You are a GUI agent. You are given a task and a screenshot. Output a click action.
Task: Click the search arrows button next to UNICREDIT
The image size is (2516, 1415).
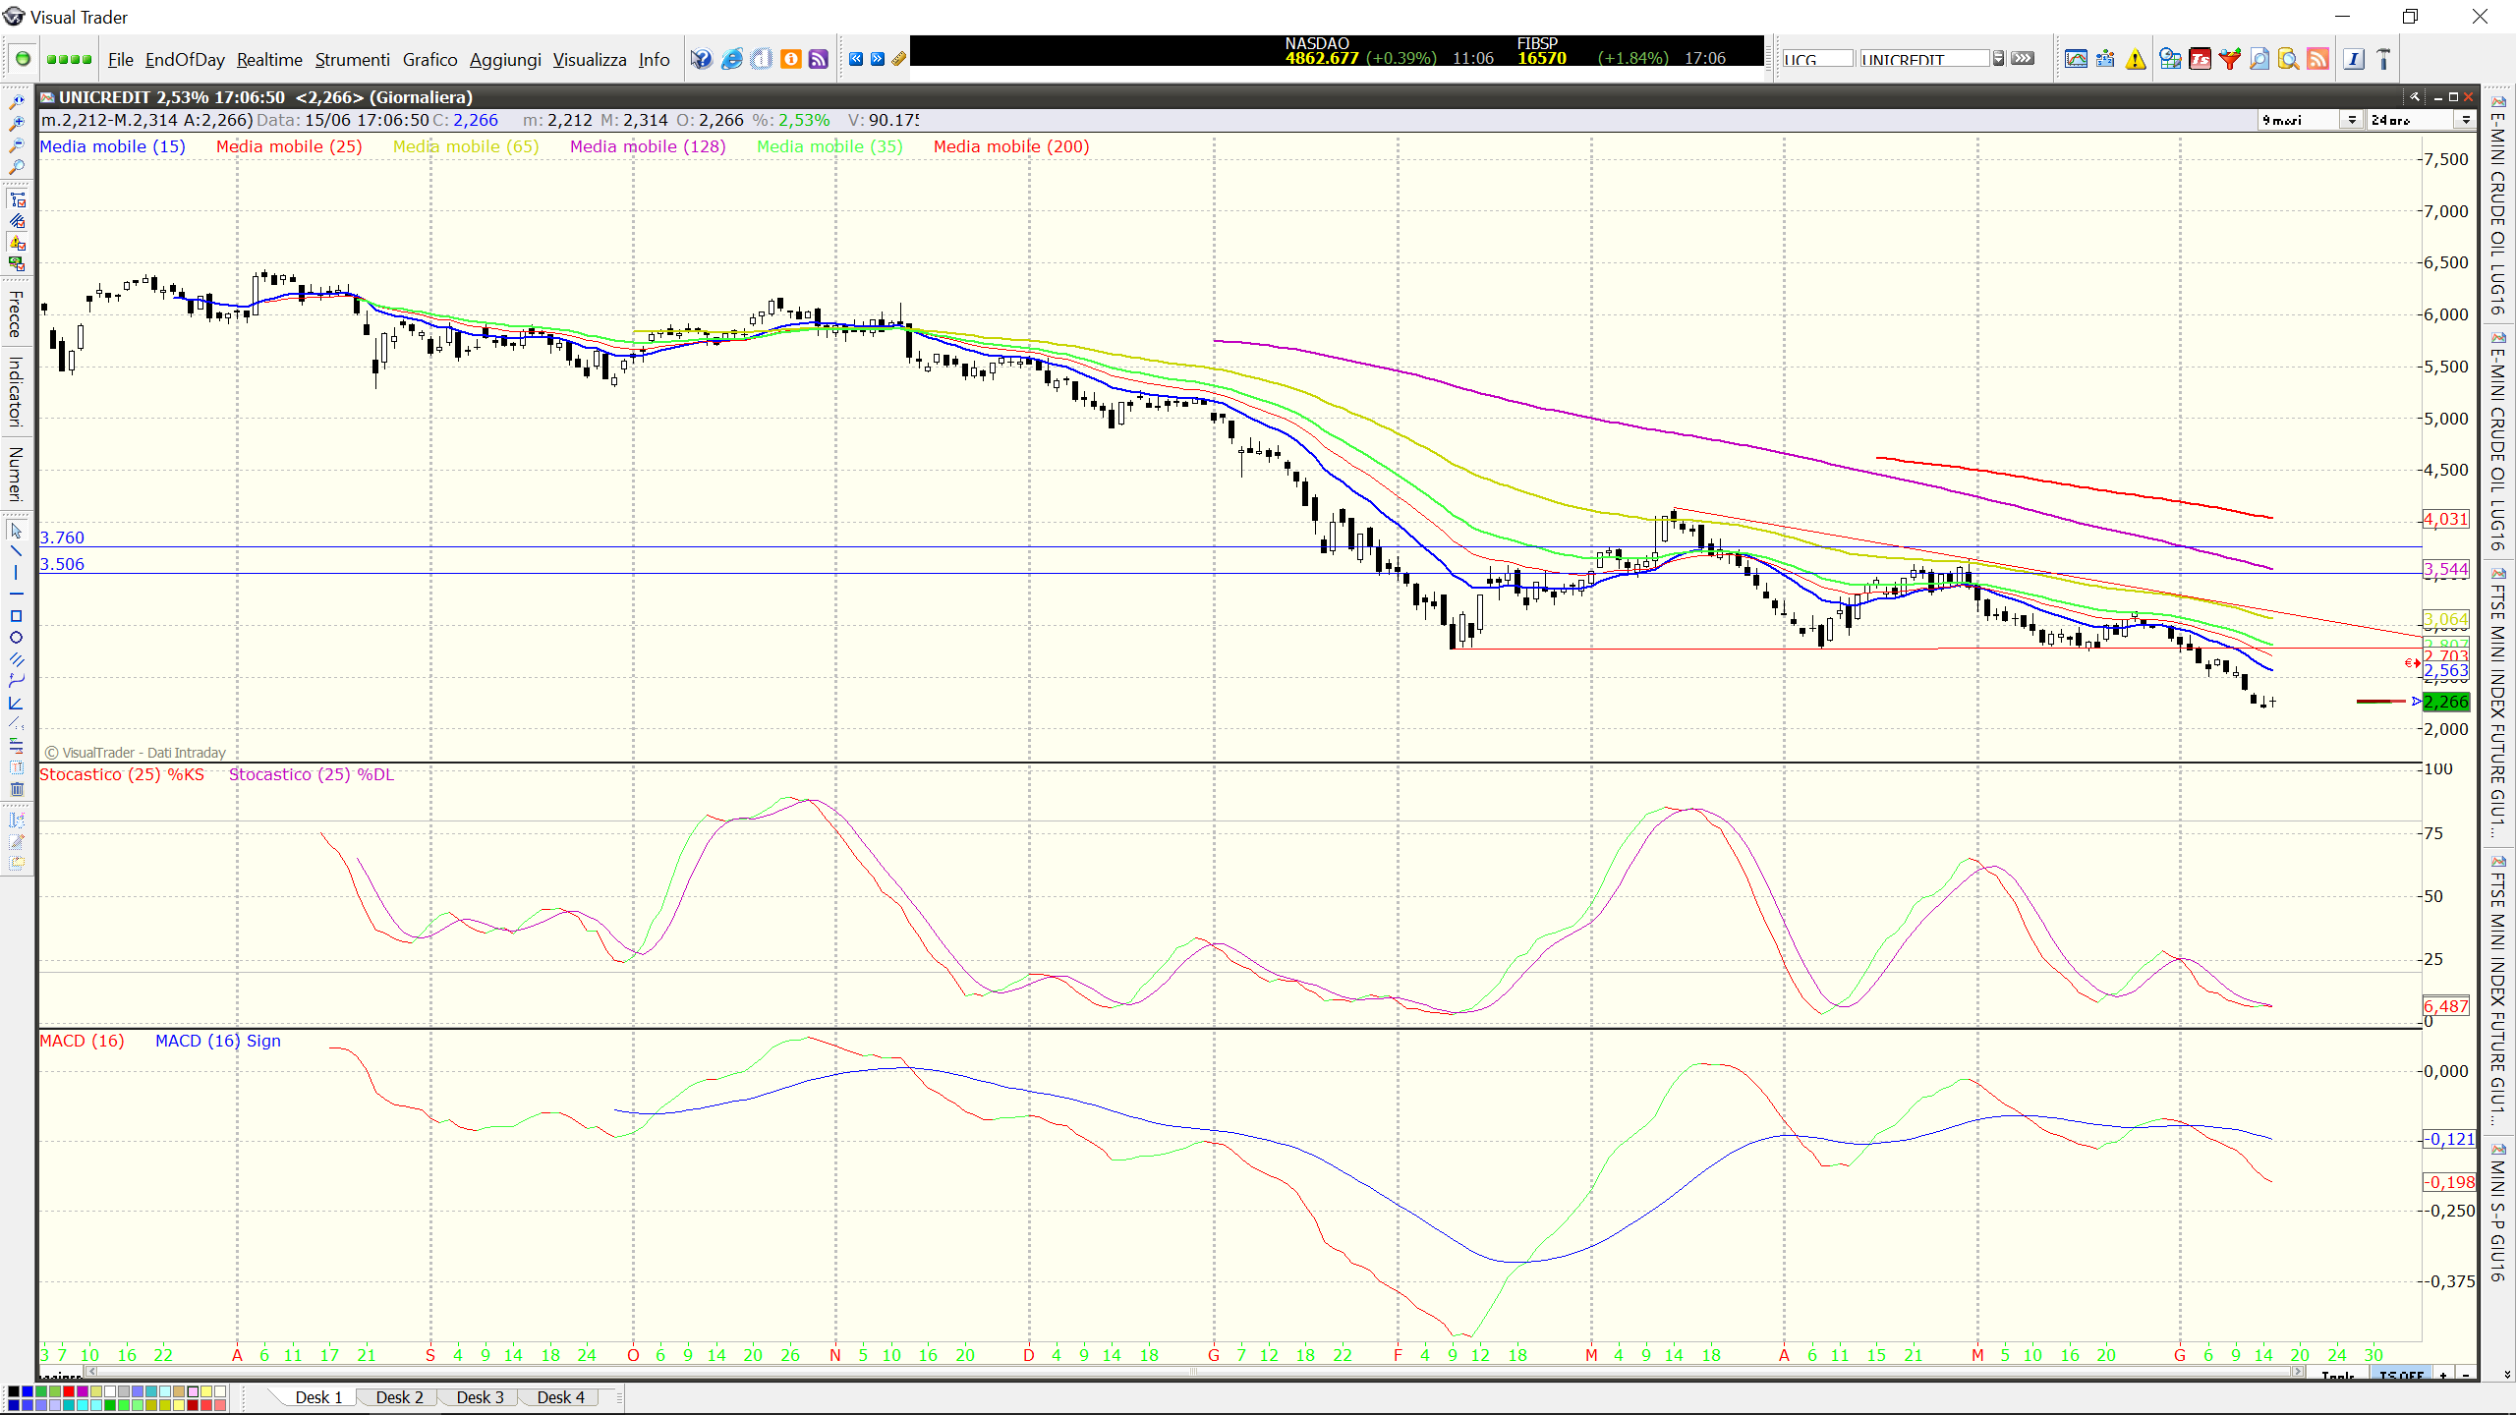tap(2023, 59)
